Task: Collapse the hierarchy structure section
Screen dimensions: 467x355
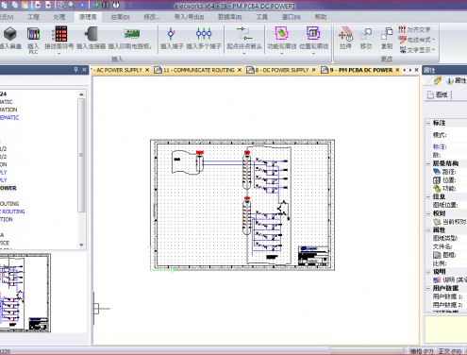Action: tap(428, 163)
